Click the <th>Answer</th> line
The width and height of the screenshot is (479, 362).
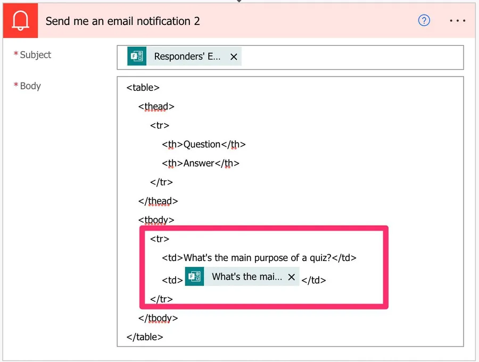pyautogui.click(x=201, y=163)
